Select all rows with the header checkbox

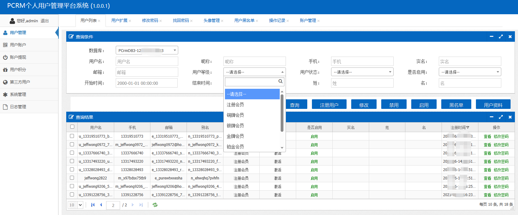pyautogui.click(x=72, y=127)
